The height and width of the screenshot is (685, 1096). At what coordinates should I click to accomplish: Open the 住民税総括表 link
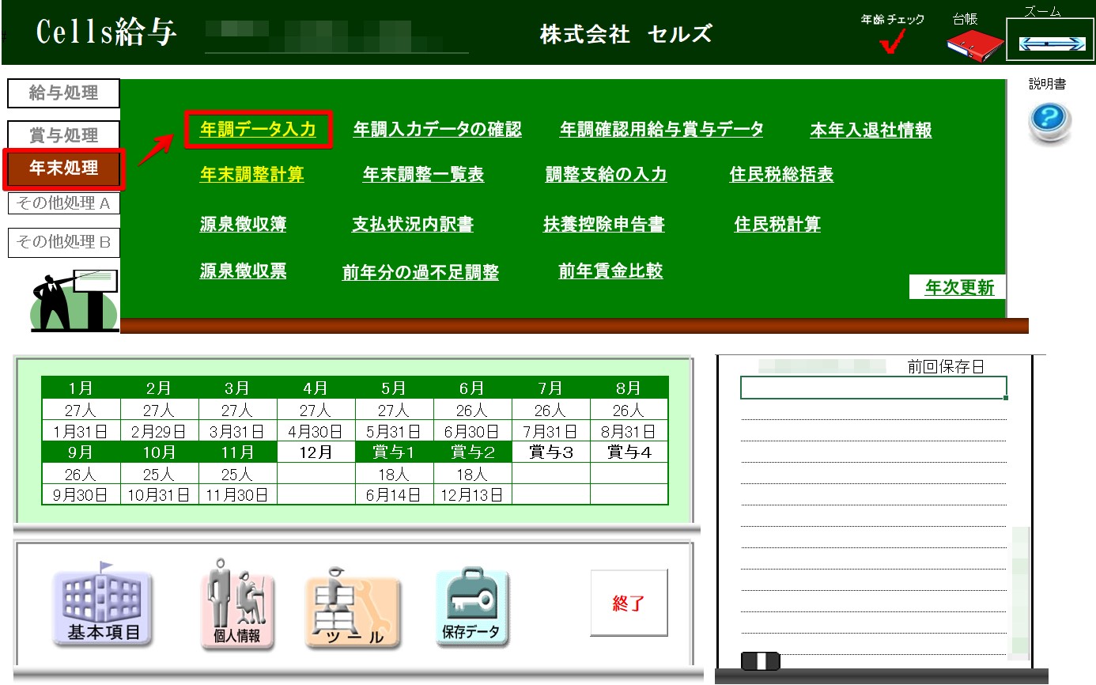[780, 175]
